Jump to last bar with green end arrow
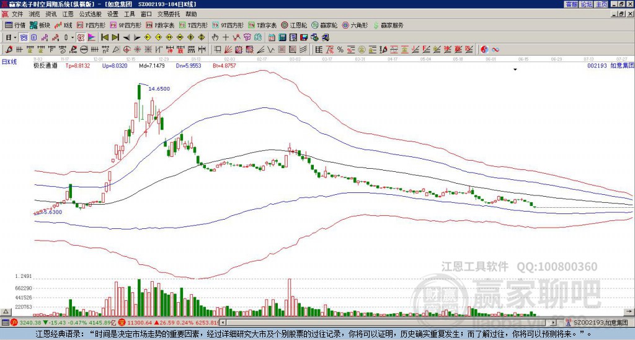 (115, 38)
